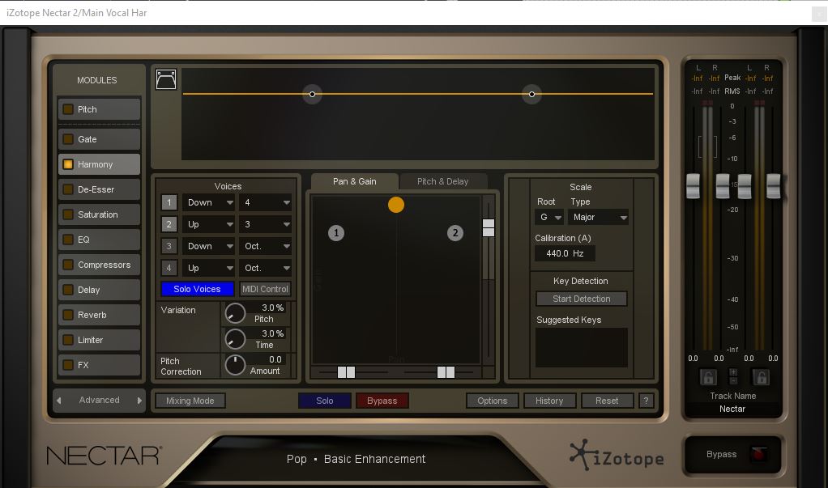
Task: Switch to Mixing Mode
Action: [x=190, y=401]
